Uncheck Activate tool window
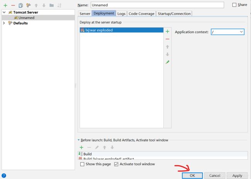Screen dimensions: 251x179 click(116, 164)
